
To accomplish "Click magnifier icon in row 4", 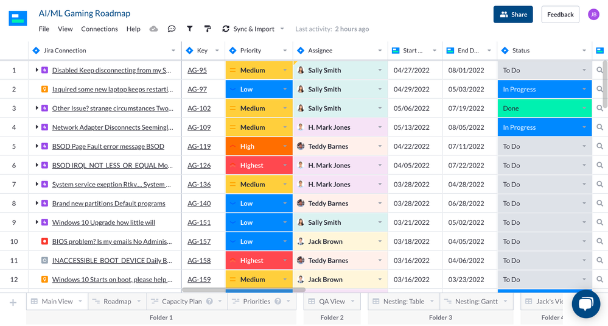I will tap(599, 127).
